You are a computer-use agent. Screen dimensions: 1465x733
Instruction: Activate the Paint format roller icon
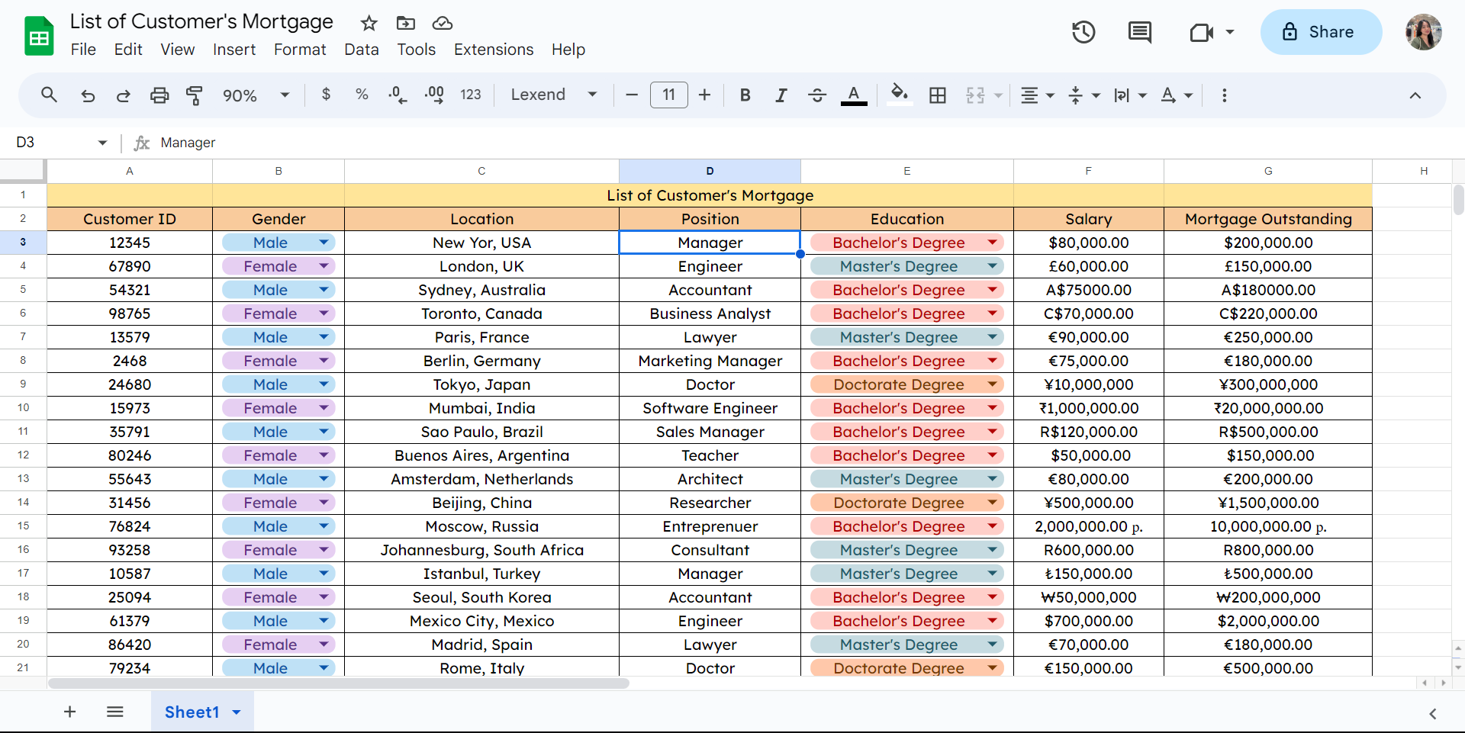click(195, 95)
